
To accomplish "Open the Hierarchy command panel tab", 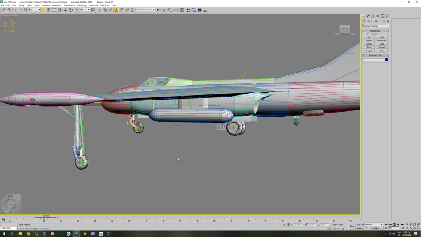I will tap(373, 16).
